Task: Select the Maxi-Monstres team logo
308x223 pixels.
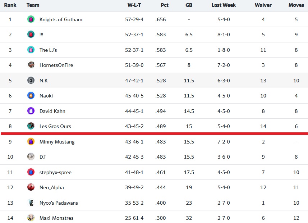Action: tap(31, 218)
